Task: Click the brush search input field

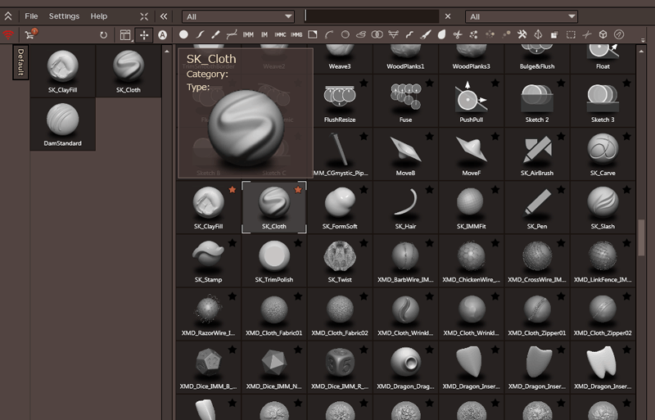Action: tap(371, 16)
